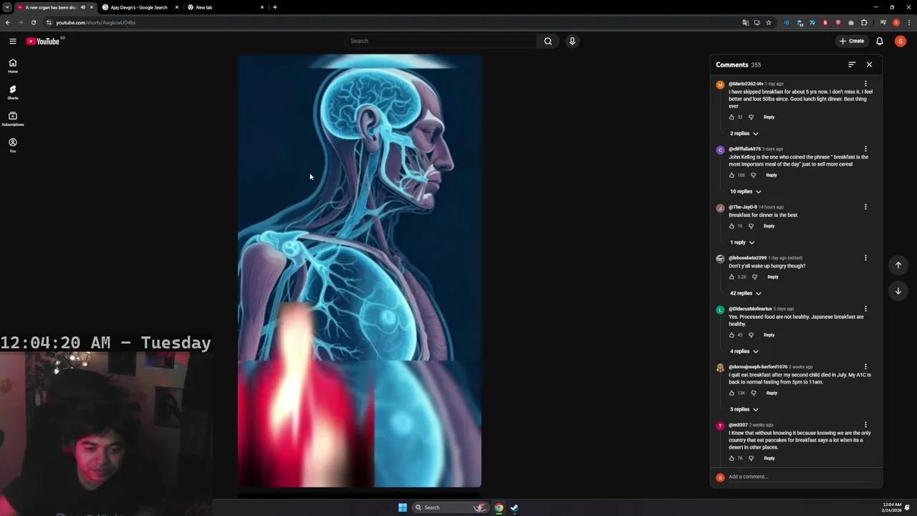Like the comment by @donnajoseph-barford1076

731,393
